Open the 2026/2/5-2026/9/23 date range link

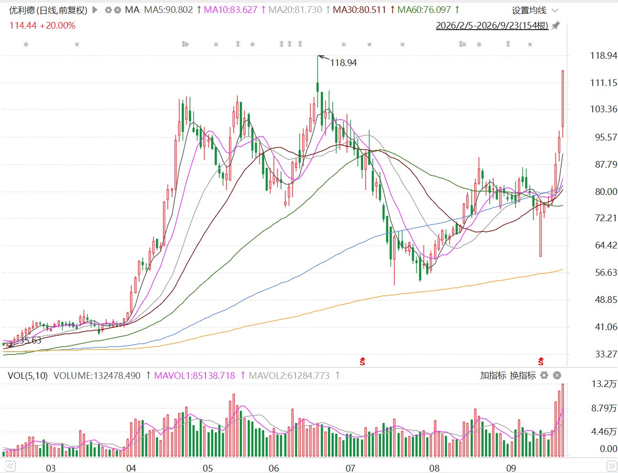point(492,26)
